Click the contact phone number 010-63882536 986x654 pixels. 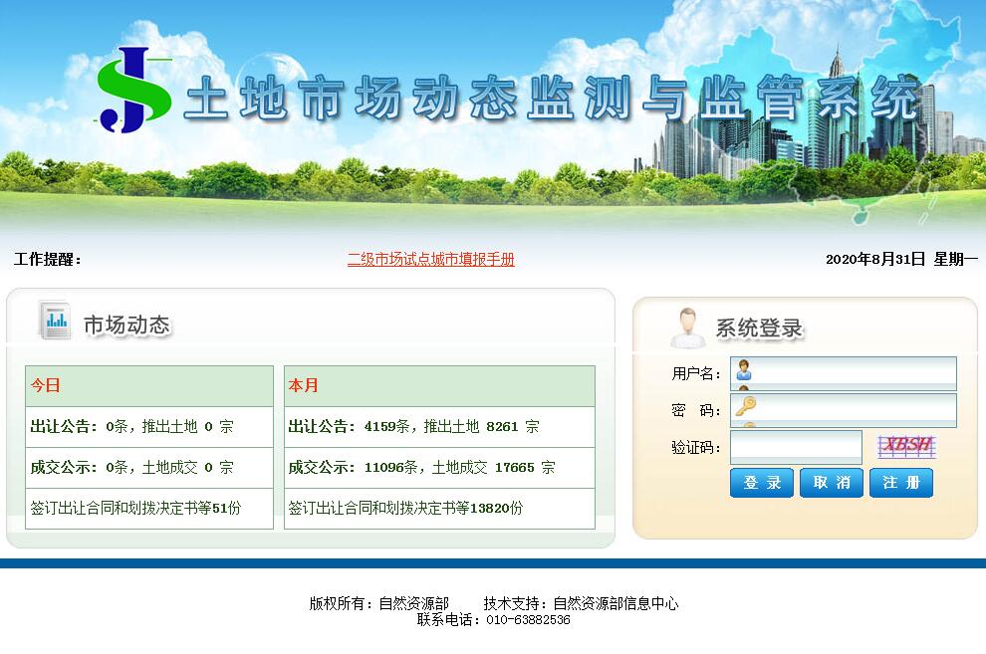[x=528, y=619]
